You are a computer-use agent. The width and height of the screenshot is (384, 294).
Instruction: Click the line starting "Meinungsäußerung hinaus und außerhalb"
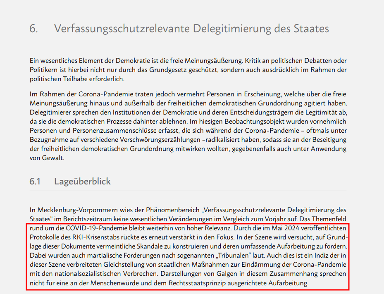click(188, 103)
